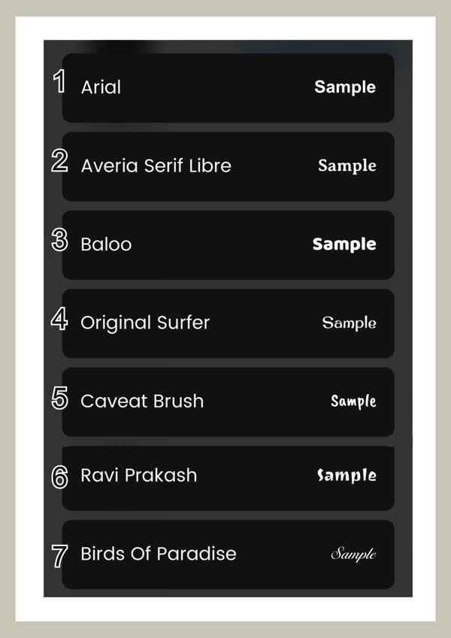Click the Arial Sample preview text

345,87
